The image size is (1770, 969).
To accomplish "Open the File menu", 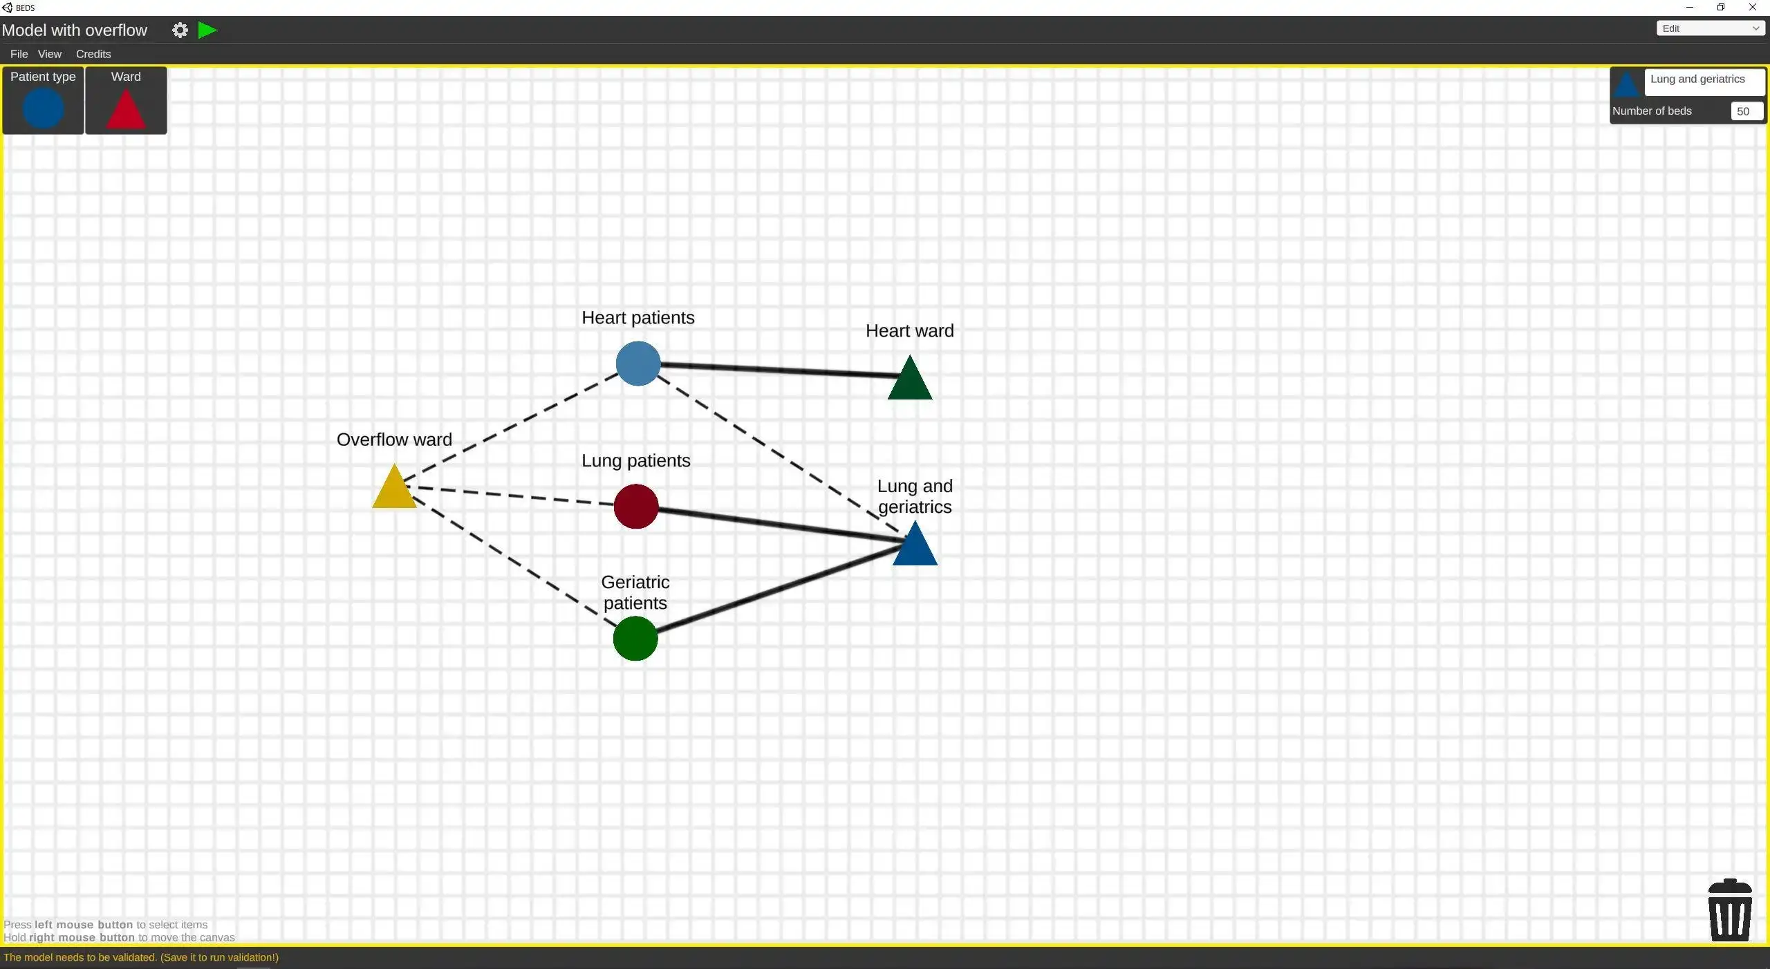I will coord(19,53).
